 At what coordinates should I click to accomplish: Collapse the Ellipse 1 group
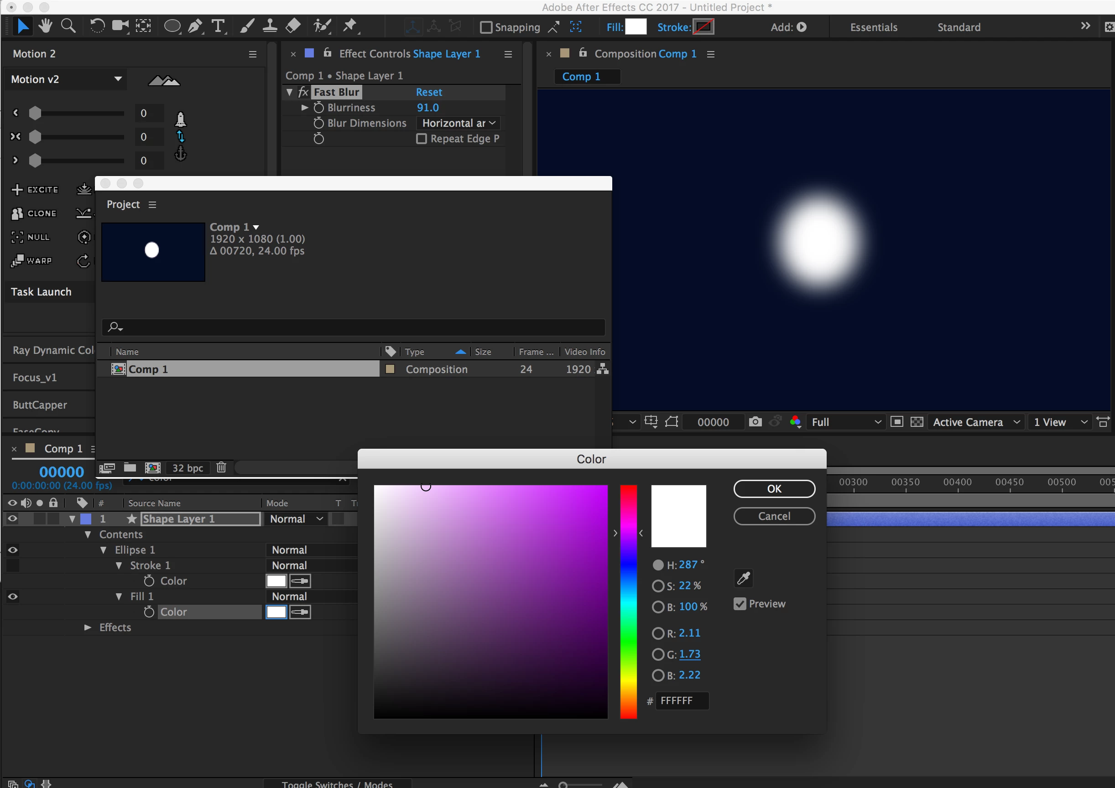104,550
